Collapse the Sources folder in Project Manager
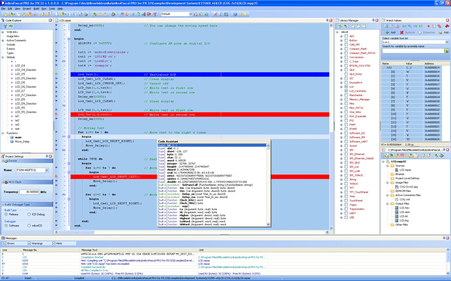451x281 pixels. pos(387,166)
